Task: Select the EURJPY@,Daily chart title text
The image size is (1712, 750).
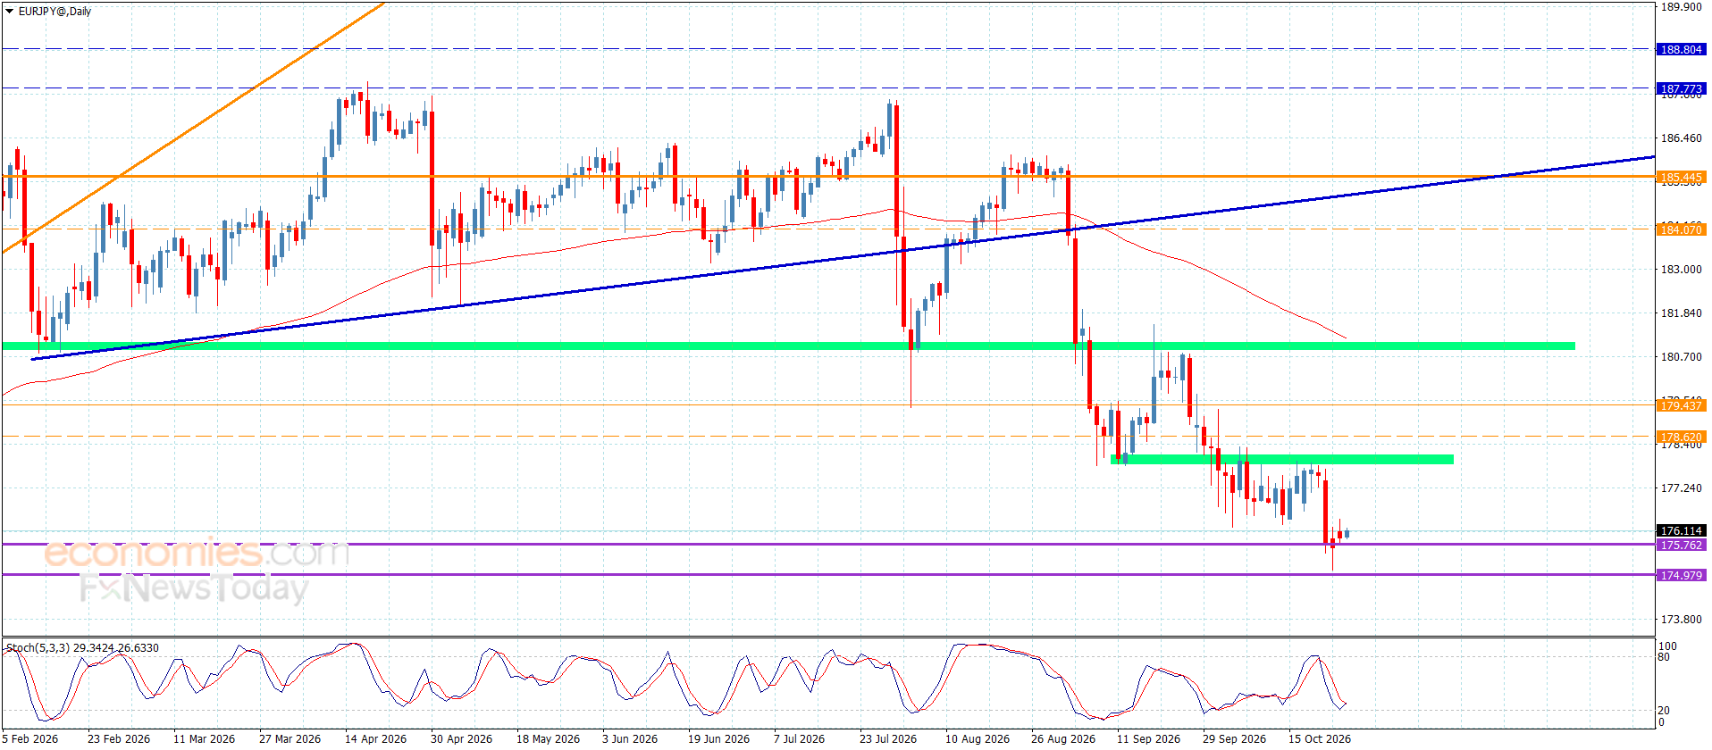Action: pyautogui.click(x=55, y=12)
